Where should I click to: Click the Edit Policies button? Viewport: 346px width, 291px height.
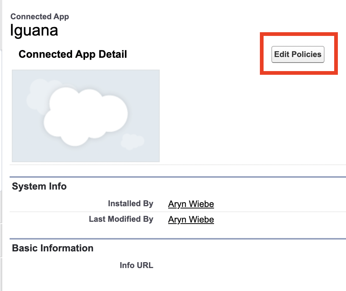tap(298, 54)
